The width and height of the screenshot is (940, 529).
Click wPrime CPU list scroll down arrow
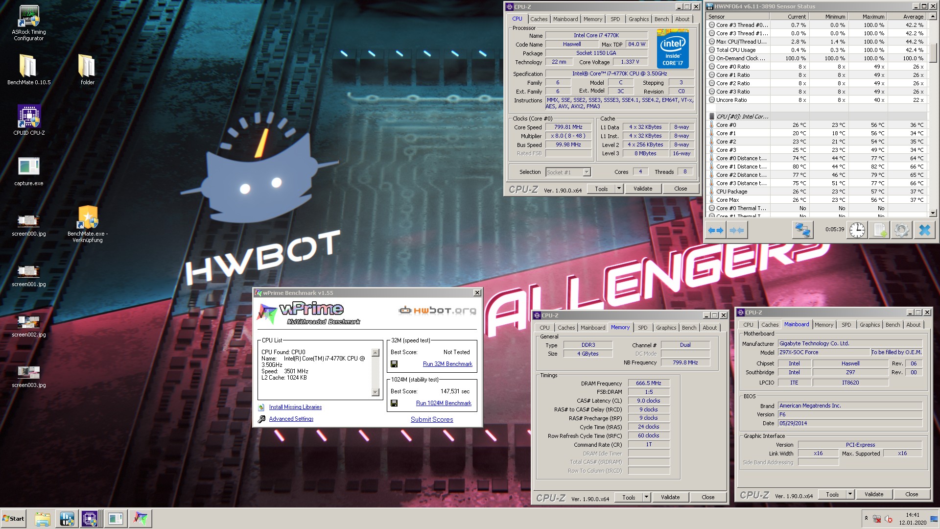tap(376, 392)
